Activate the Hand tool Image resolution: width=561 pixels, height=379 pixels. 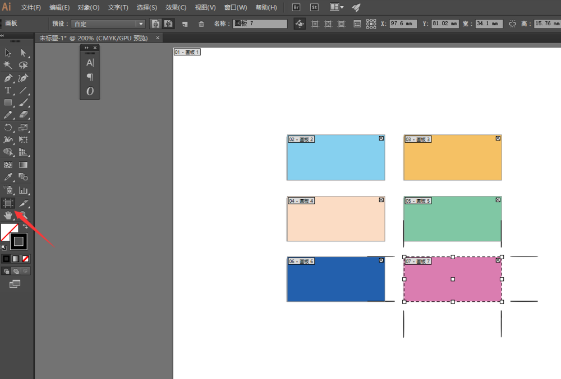(x=8, y=215)
